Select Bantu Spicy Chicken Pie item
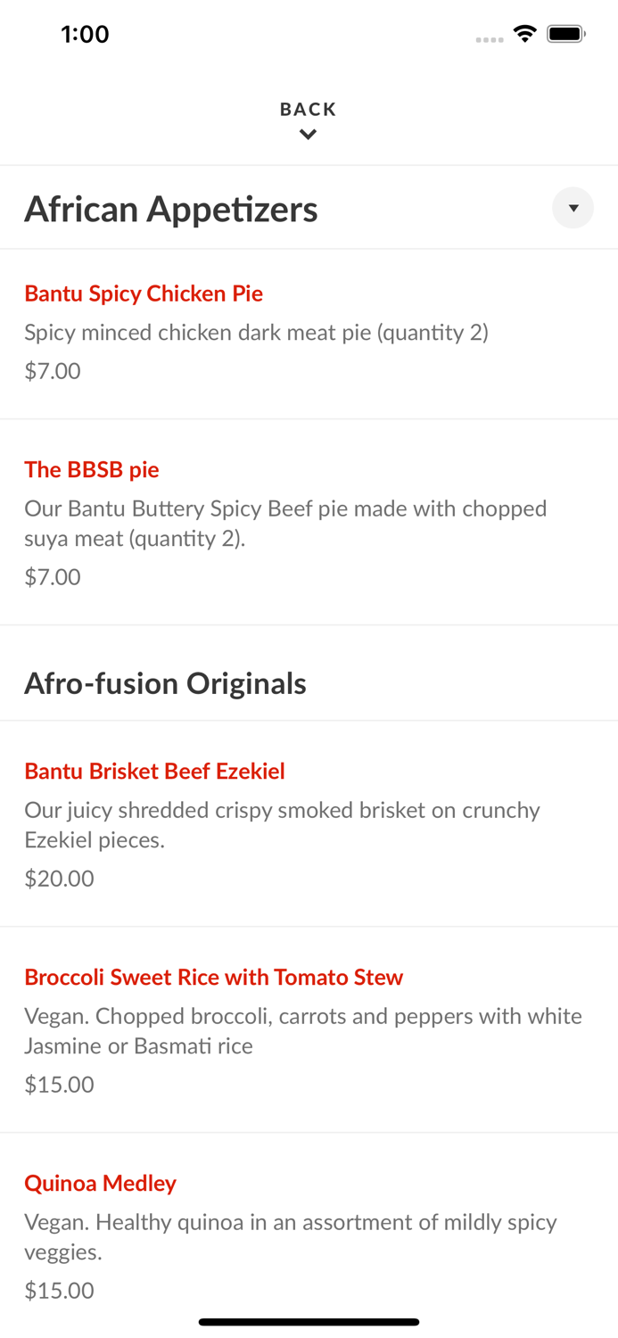 pyautogui.click(x=309, y=334)
